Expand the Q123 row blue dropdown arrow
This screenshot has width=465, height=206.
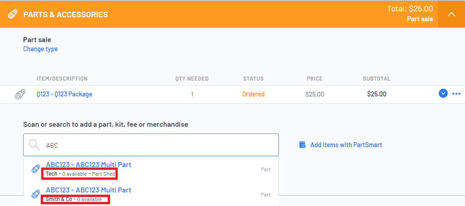[443, 94]
